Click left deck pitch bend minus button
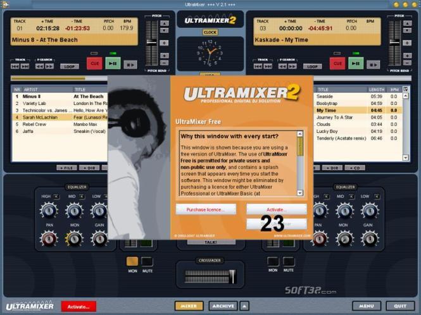 tap(165, 63)
